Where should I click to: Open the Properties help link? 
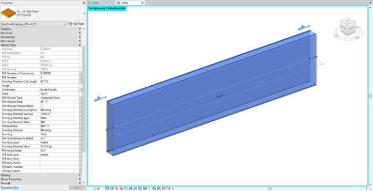pyautogui.click(x=10, y=188)
